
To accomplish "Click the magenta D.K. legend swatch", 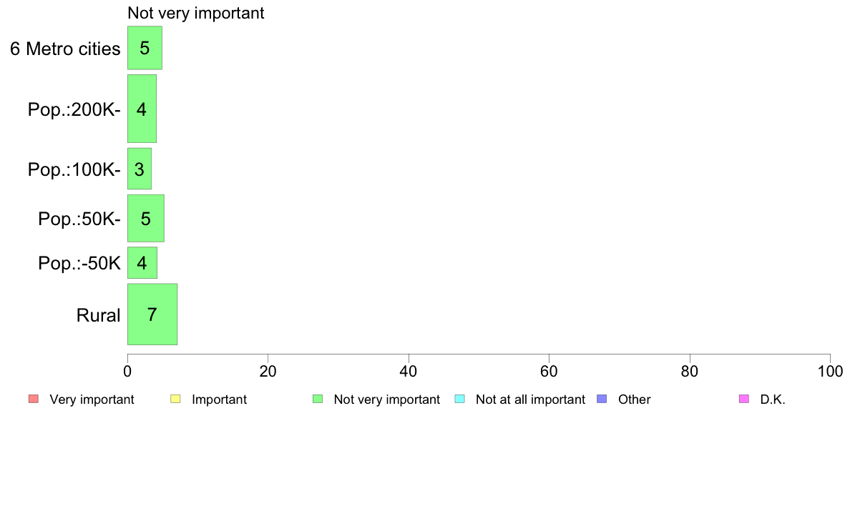I will pyautogui.click(x=744, y=400).
